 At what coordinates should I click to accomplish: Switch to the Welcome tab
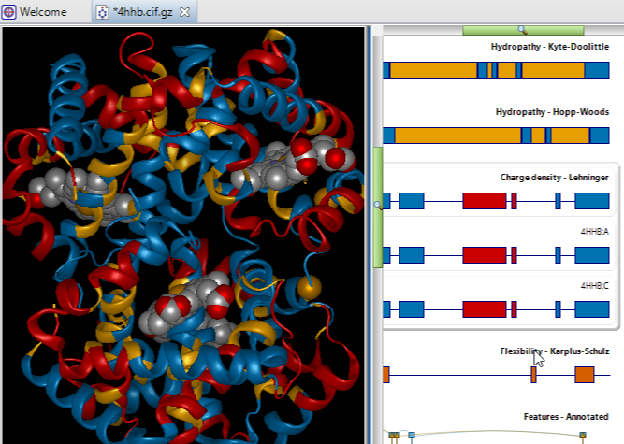click(x=35, y=12)
